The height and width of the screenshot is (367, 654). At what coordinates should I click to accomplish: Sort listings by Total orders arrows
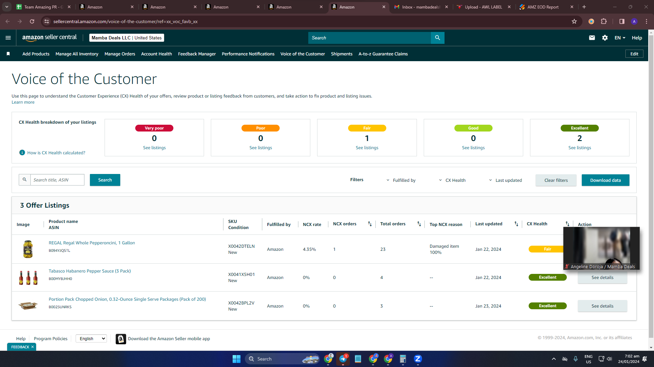[x=419, y=224]
